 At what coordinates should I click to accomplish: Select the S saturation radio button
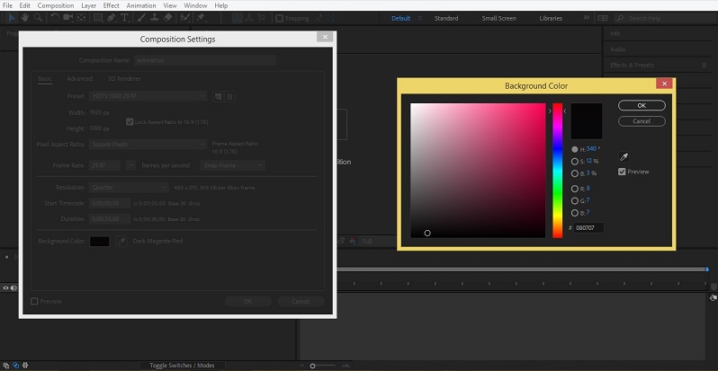click(x=575, y=161)
